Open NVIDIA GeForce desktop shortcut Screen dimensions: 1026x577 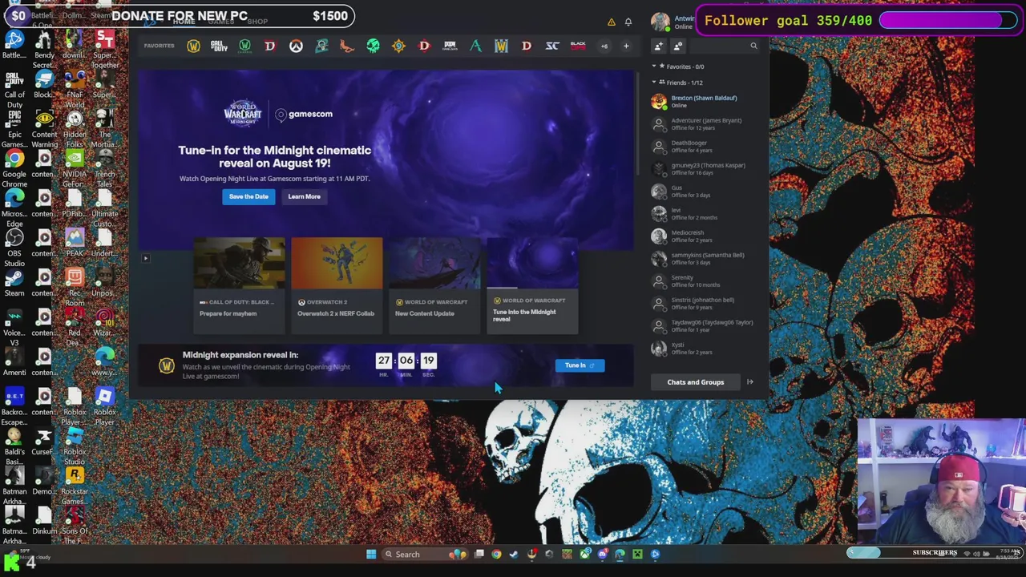pos(75,168)
